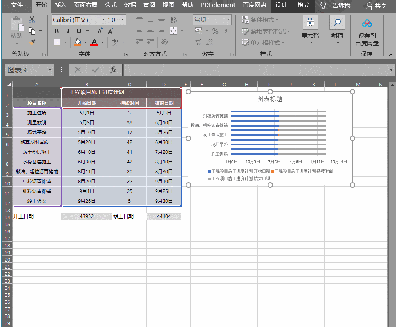Click decrease decimal icon

coord(210,42)
